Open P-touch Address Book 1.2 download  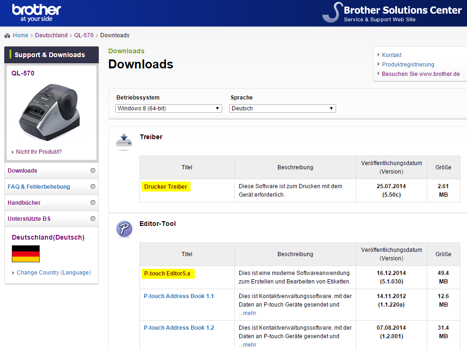click(x=179, y=328)
